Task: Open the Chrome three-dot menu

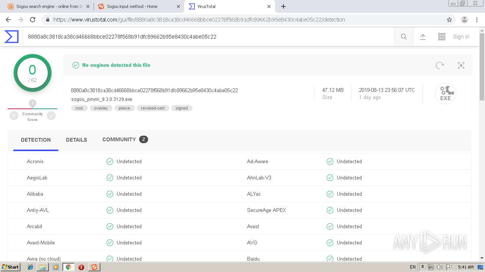Action: pos(477,20)
